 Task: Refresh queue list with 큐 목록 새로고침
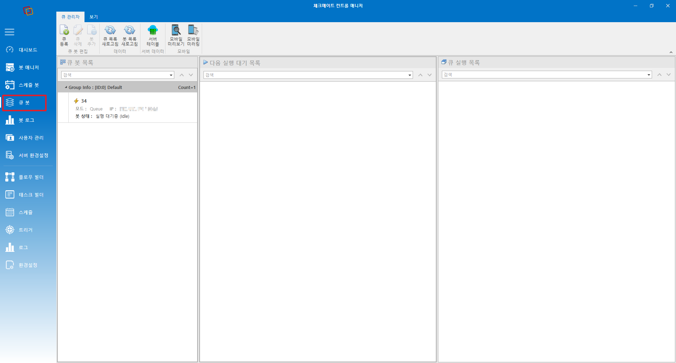pyautogui.click(x=110, y=35)
